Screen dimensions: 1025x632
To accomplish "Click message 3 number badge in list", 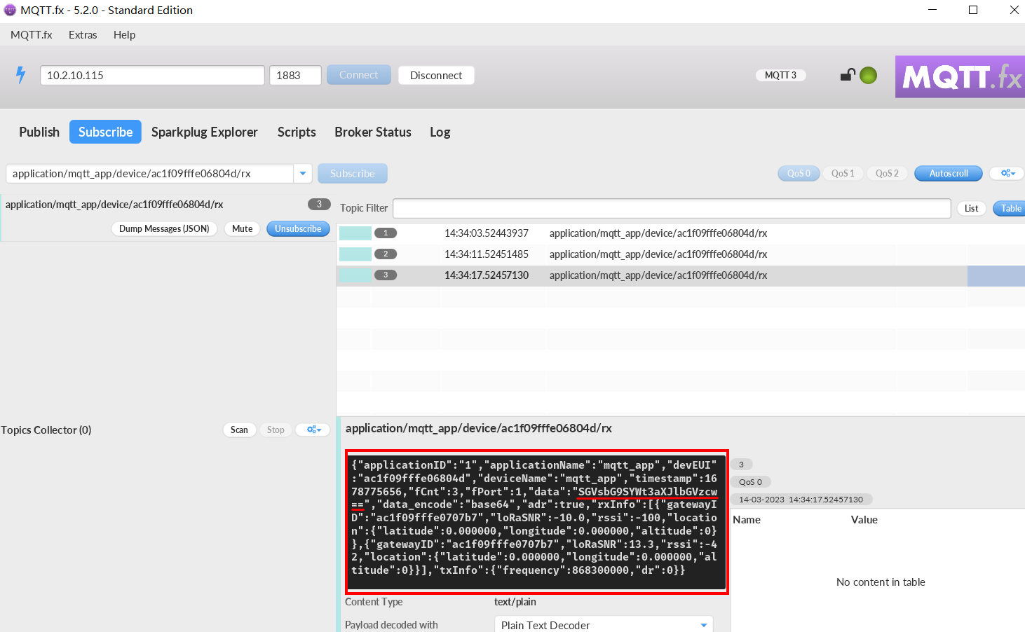I will [386, 275].
